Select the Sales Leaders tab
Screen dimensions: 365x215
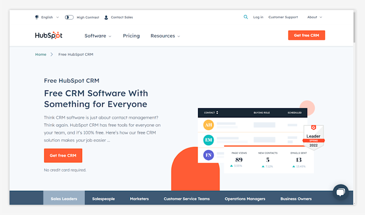[64, 199]
